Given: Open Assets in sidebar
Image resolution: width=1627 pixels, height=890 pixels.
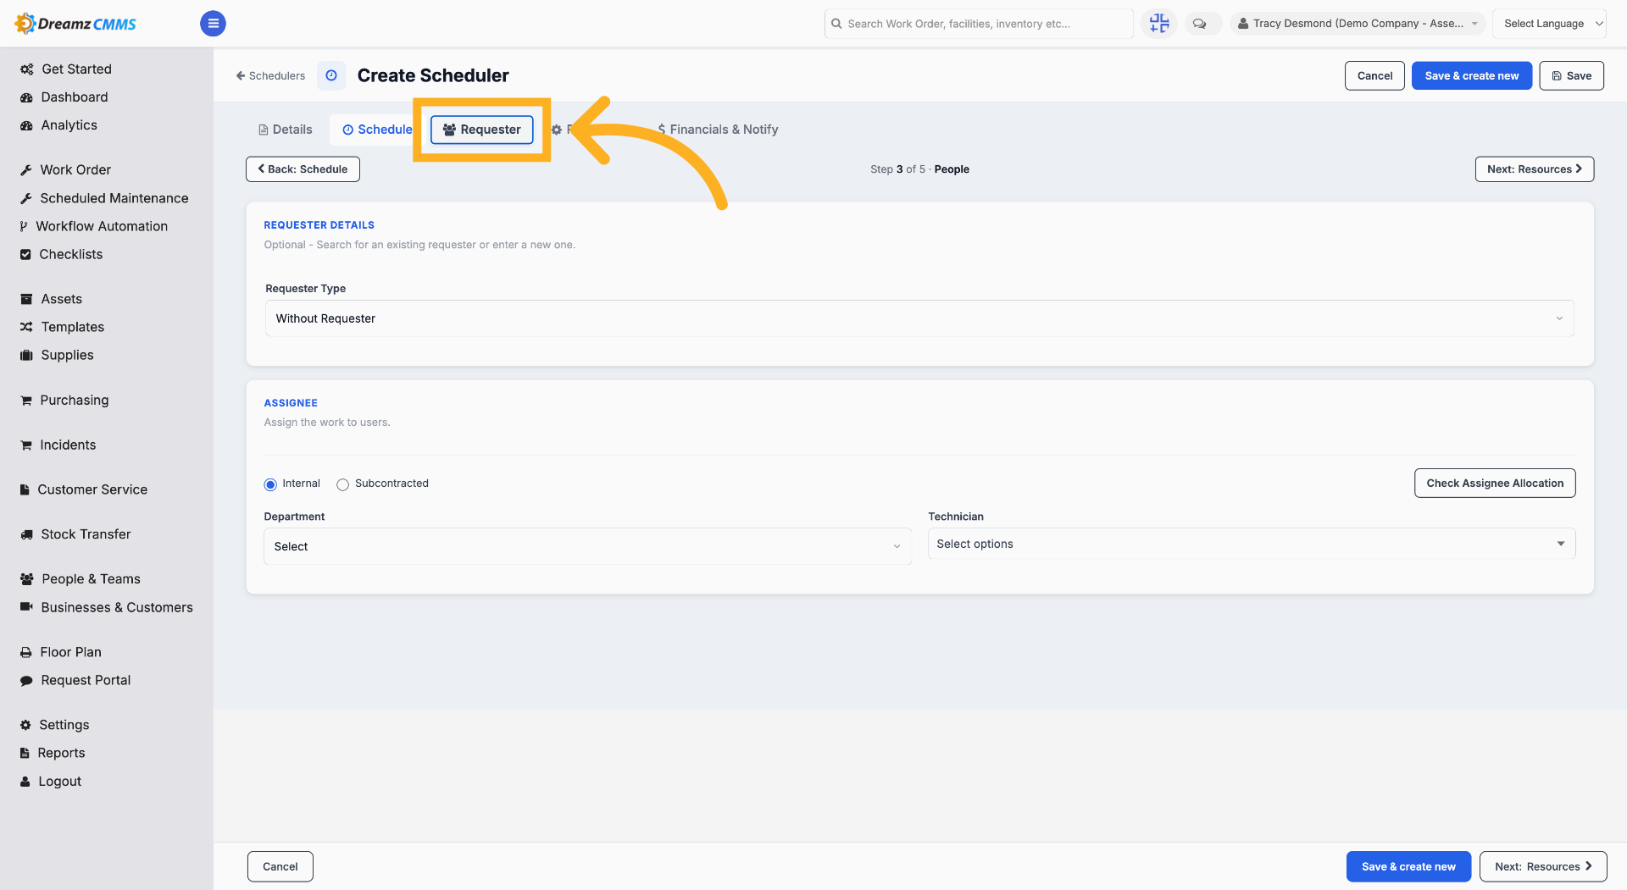Looking at the screenshot, I should tap(51, 299).
